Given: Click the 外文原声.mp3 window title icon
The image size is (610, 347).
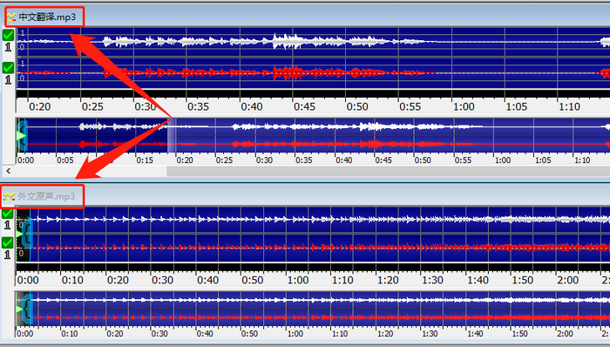Looking at the screenshot, I should pos(9,196).
